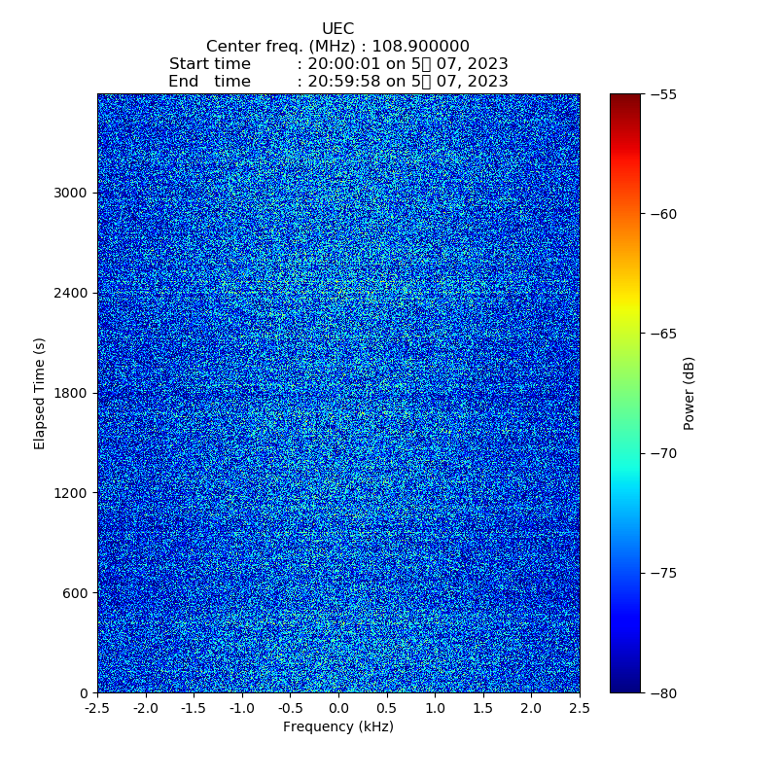
Task: Click the 2400 y-axis tick label
Action: pyautogui.click(x=70, y=294)
